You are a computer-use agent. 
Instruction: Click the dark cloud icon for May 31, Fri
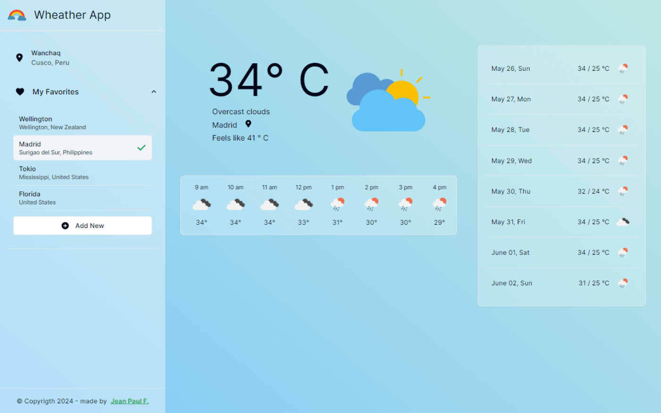click(622, 221)
